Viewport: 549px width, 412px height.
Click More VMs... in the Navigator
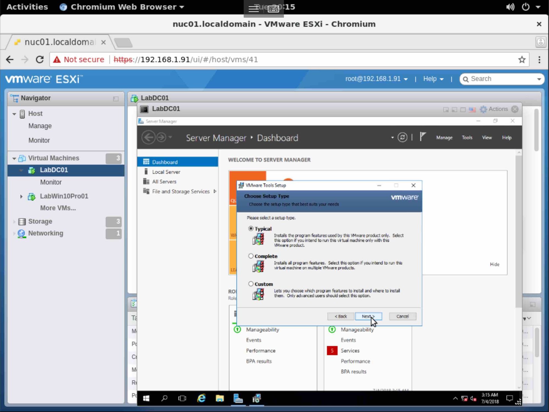58,208
